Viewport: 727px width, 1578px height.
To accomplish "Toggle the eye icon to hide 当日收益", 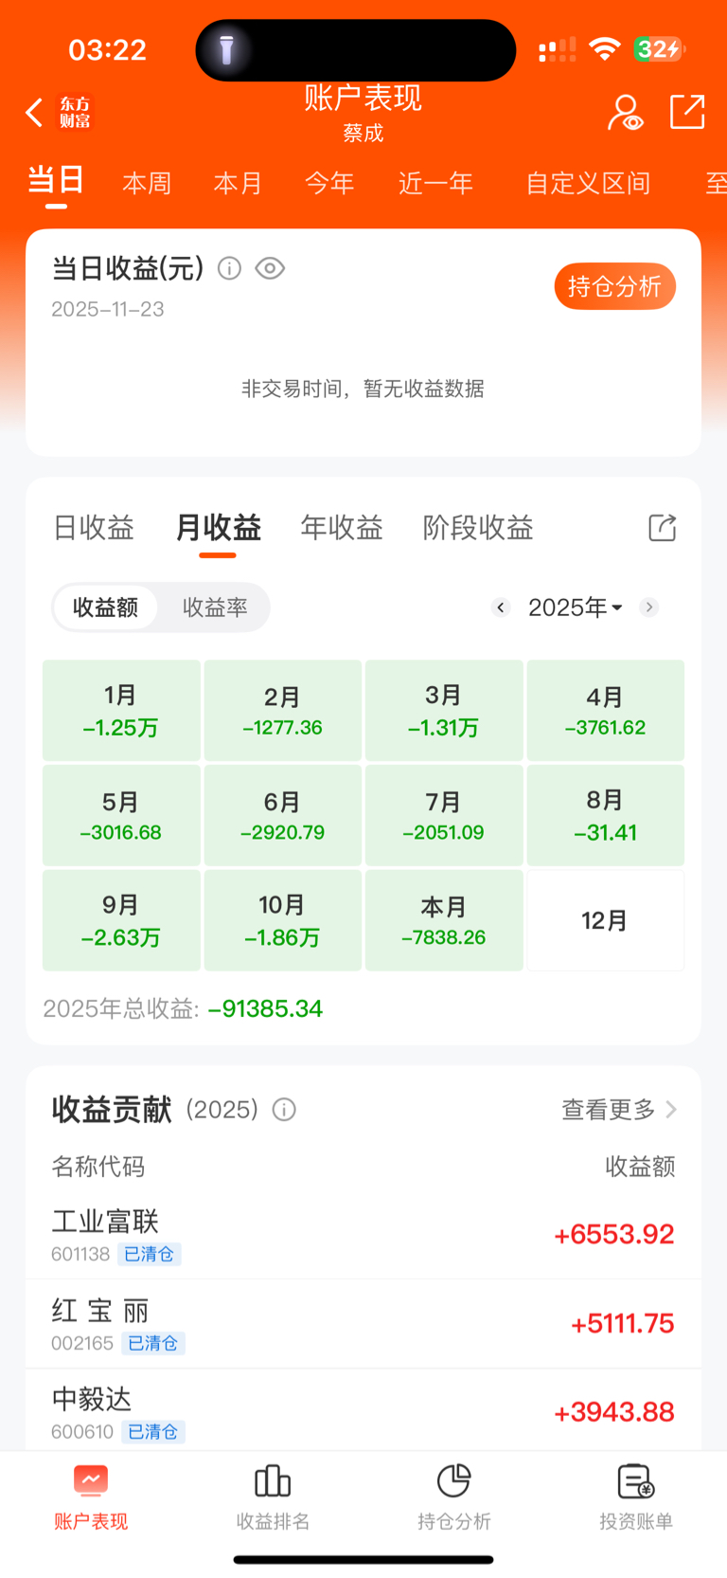I will point(270,268).
